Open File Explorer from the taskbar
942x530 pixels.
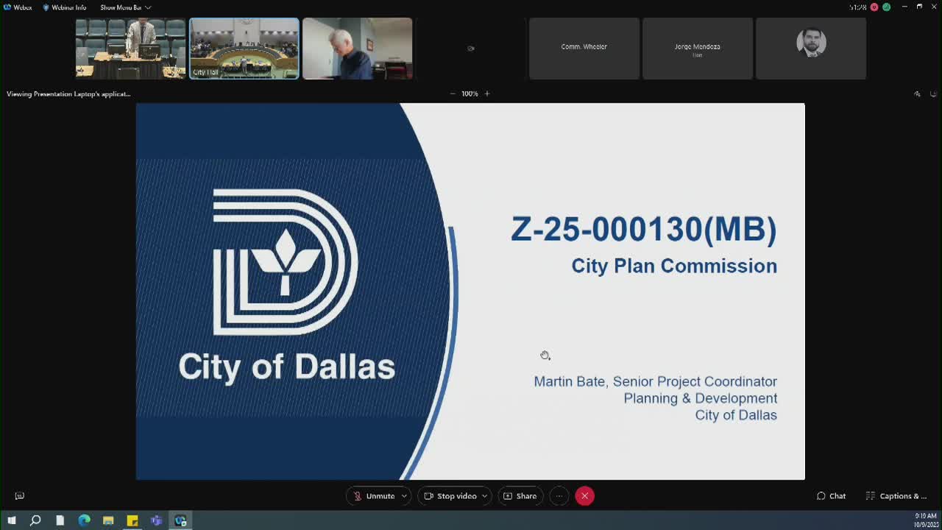108,520
